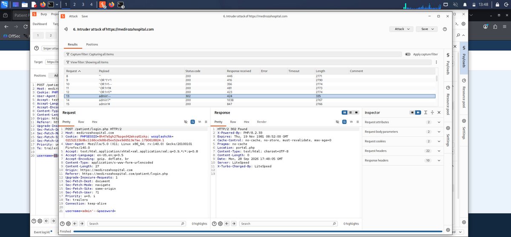Screen dimensions: 511x237
Task: Select result row with payload ' OR 1=1--
Action: click(x=250, y=84)
